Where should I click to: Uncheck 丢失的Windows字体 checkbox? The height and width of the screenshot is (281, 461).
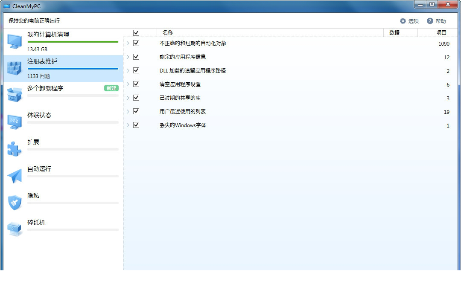136,125
